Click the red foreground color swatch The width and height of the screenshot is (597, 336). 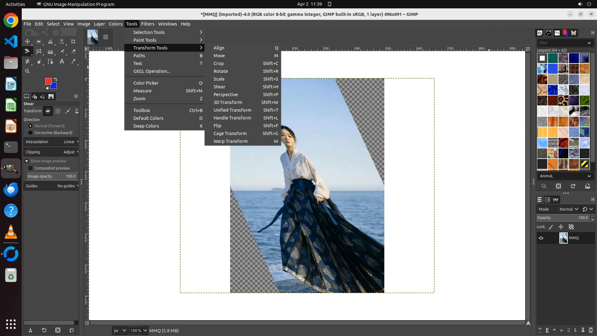click(48, 81)
